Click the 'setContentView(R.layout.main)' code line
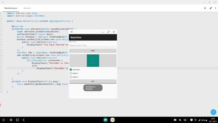This screenshot has width=218, height=123. point(35,34)
